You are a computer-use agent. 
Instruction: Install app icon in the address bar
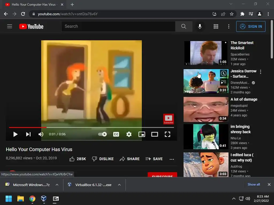click(214, 14)
